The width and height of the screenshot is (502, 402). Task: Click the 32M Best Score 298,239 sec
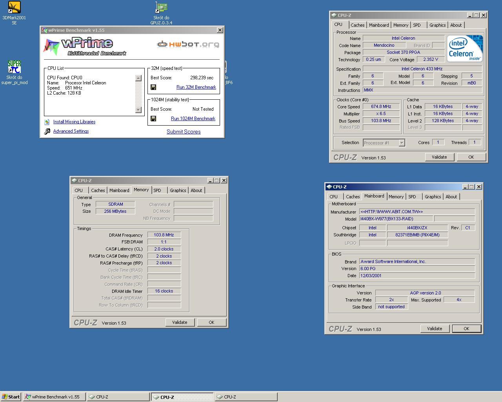202,78
